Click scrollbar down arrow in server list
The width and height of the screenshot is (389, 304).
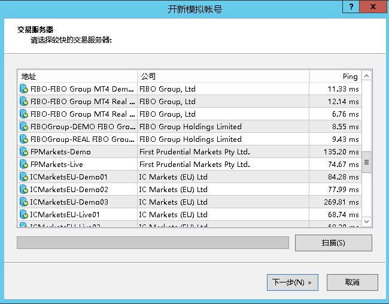point(366,221)
